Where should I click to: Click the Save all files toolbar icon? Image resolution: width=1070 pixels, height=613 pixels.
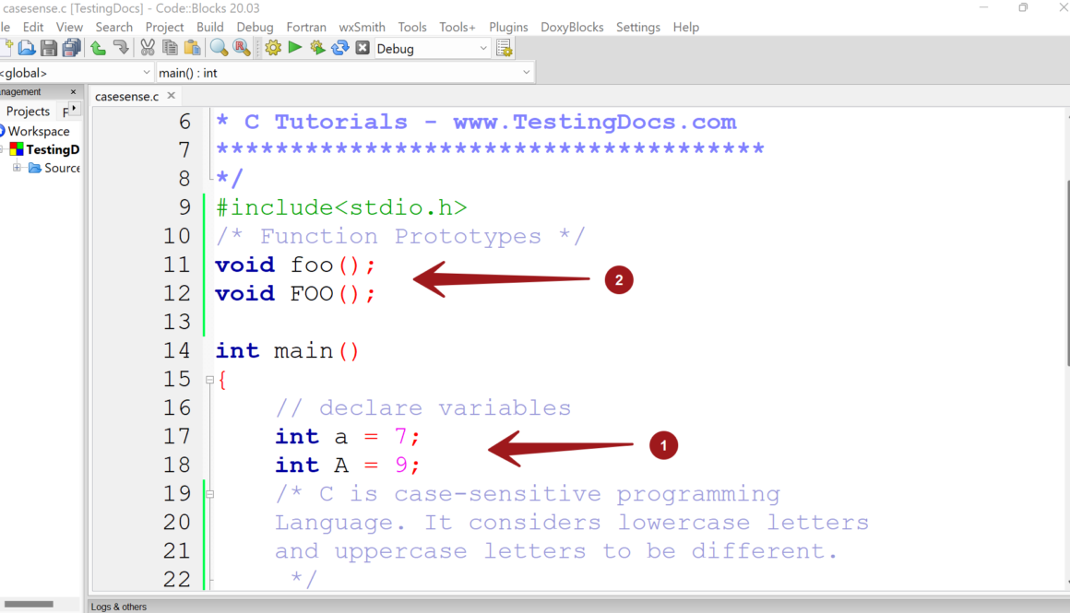coord(71,47)
